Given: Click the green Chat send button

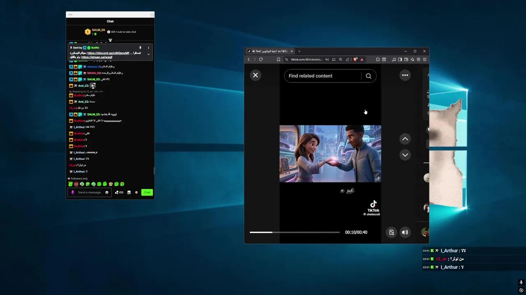Looking at the screenshot, I should coord(147,193).
